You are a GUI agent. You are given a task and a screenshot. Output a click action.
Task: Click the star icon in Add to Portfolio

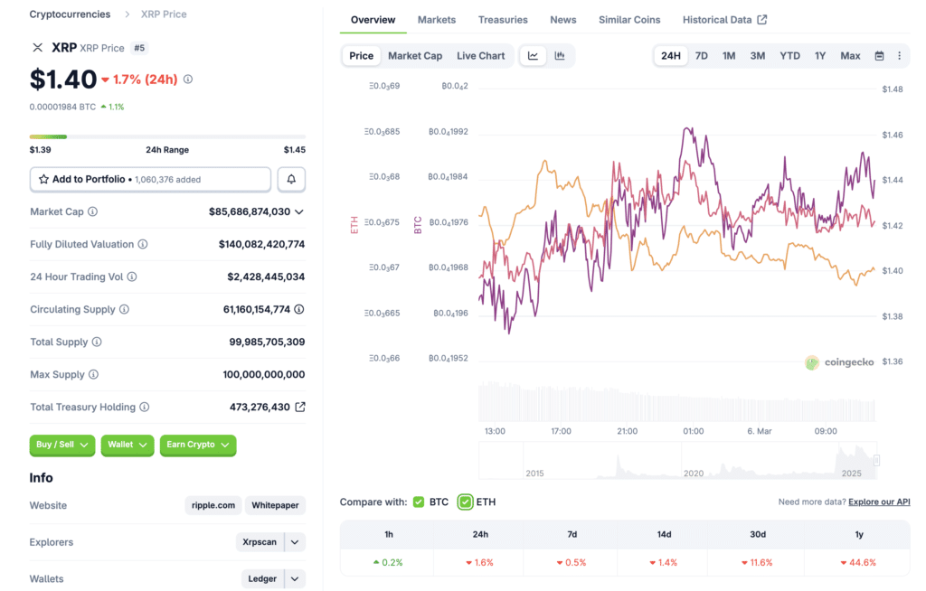click(x=43, y=179)
